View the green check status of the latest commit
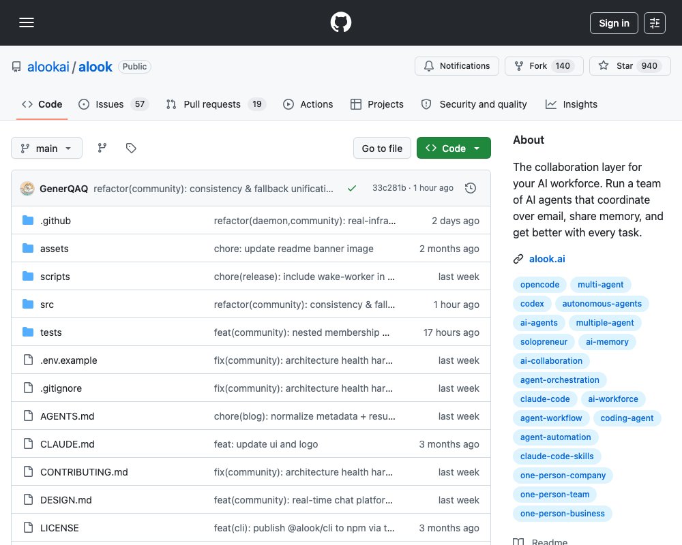The image size is (682, 545). coord(352,188)
